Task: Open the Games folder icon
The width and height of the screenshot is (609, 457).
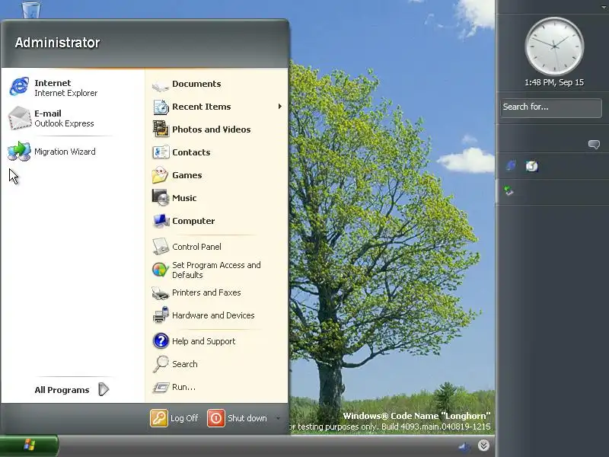Action: pos(161,175)
